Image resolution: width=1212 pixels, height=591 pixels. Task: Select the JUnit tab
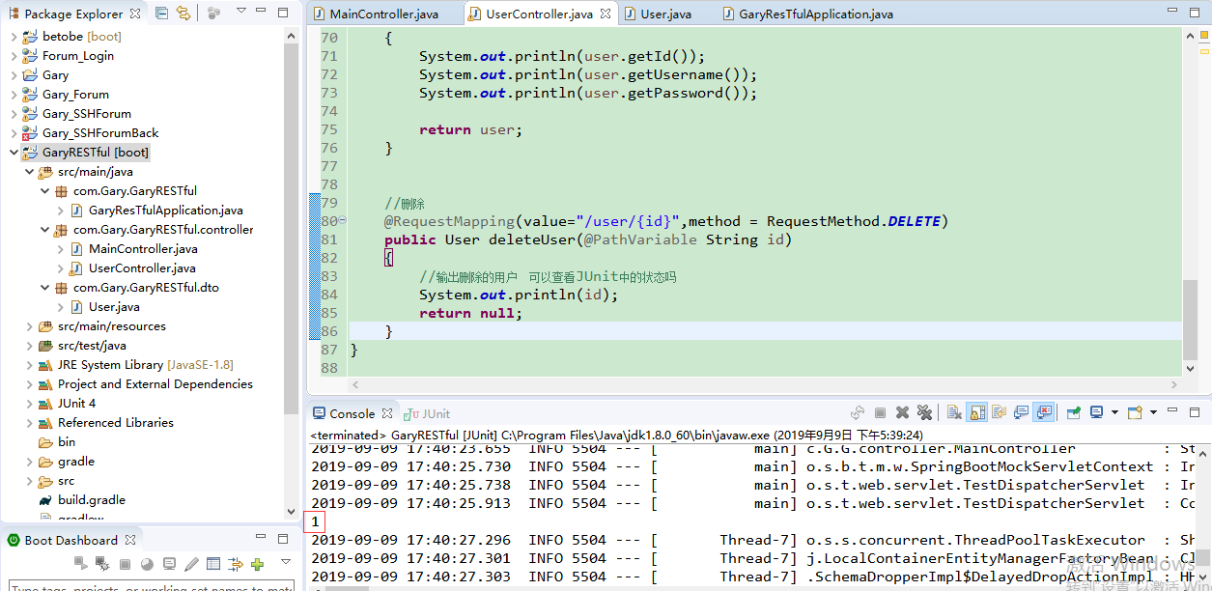point(426,413)
